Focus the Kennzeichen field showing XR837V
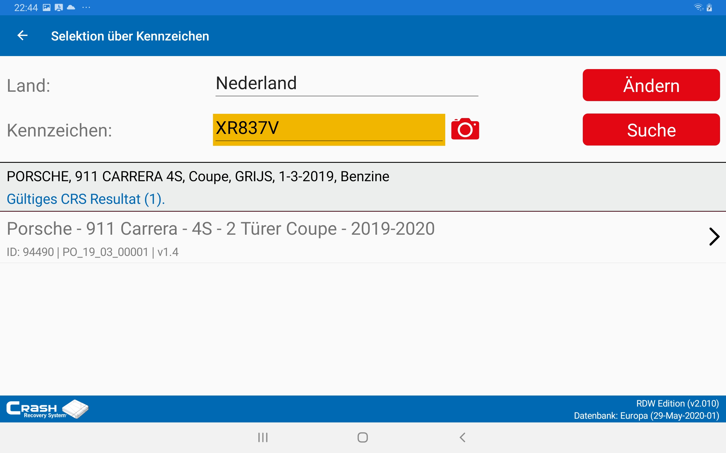Image resolution: width=726 pixels, height=453 pixels. coord(329,129)
